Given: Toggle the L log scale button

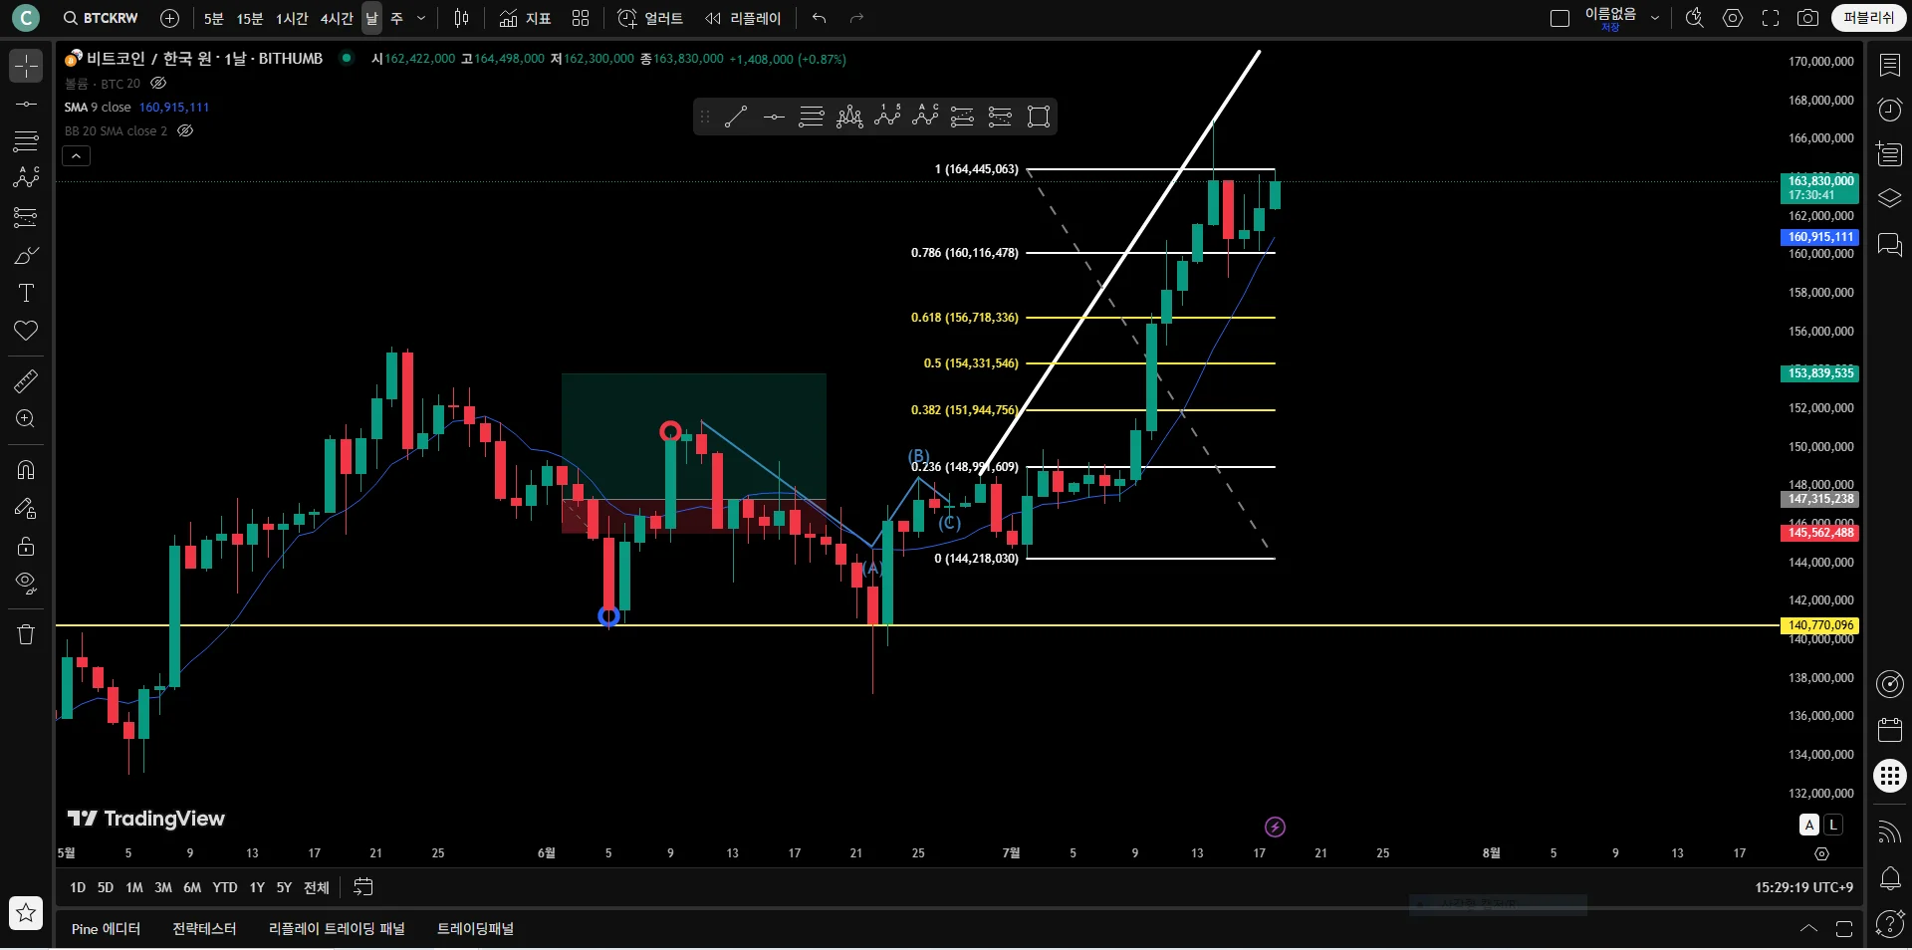Looking at the screenshot, I should click(1833, 825).
